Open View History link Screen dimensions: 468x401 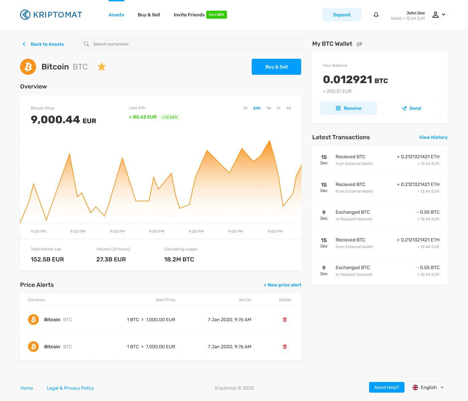tap(433, 137)
